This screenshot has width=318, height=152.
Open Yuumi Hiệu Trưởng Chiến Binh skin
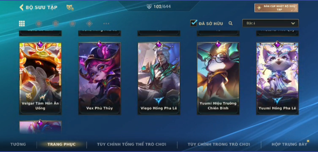tap(218, 79)
